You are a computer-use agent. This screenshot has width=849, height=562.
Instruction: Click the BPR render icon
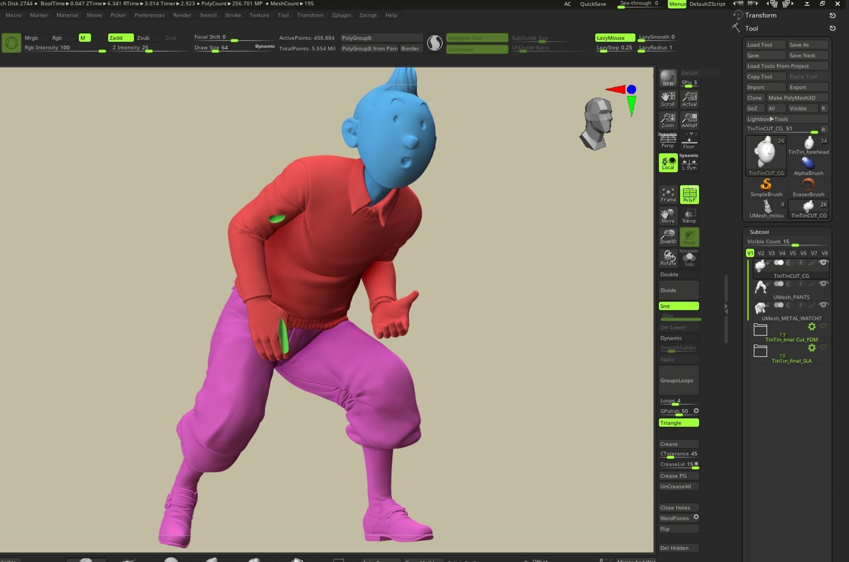click(x=668, y=78)
